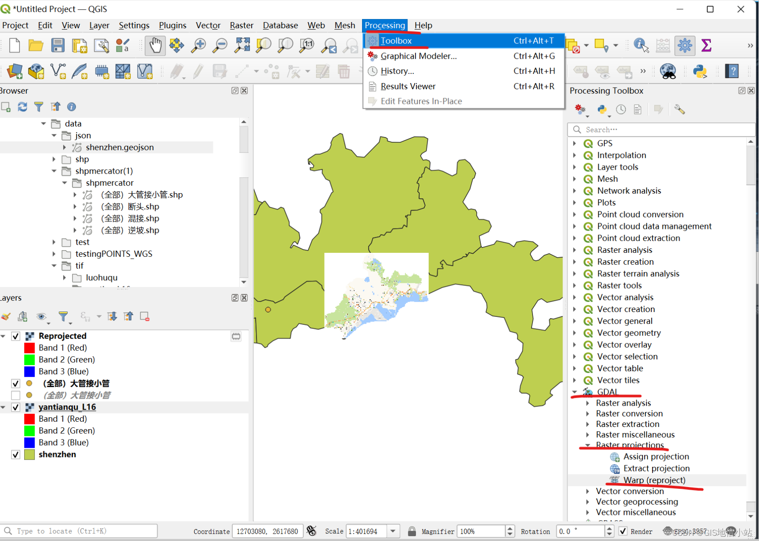Viewport: 759px width, 541px height.
Task: Click Manage map themes eye icon
Action: (42, 316)
